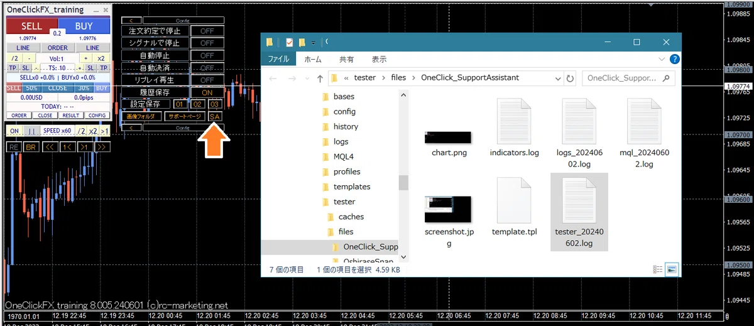The image size is (754, 326).
Task: Click the ORDER button beside the LINE buttons
Action: click(x=58, y=48)
